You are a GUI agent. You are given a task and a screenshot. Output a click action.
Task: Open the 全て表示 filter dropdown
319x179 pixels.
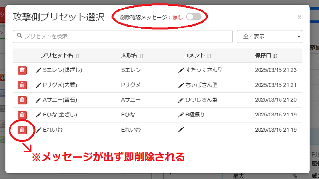[x=270, y=36]
